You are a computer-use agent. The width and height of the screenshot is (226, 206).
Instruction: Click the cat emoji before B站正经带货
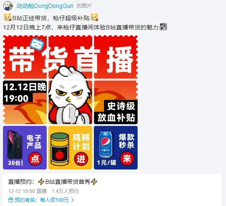click(x=7, y=17)
